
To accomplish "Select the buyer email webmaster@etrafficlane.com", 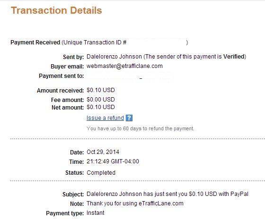I will [x=124, y=66].
